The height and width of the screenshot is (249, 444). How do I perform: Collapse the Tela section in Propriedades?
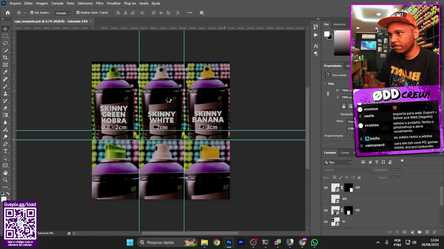point(325,84)
